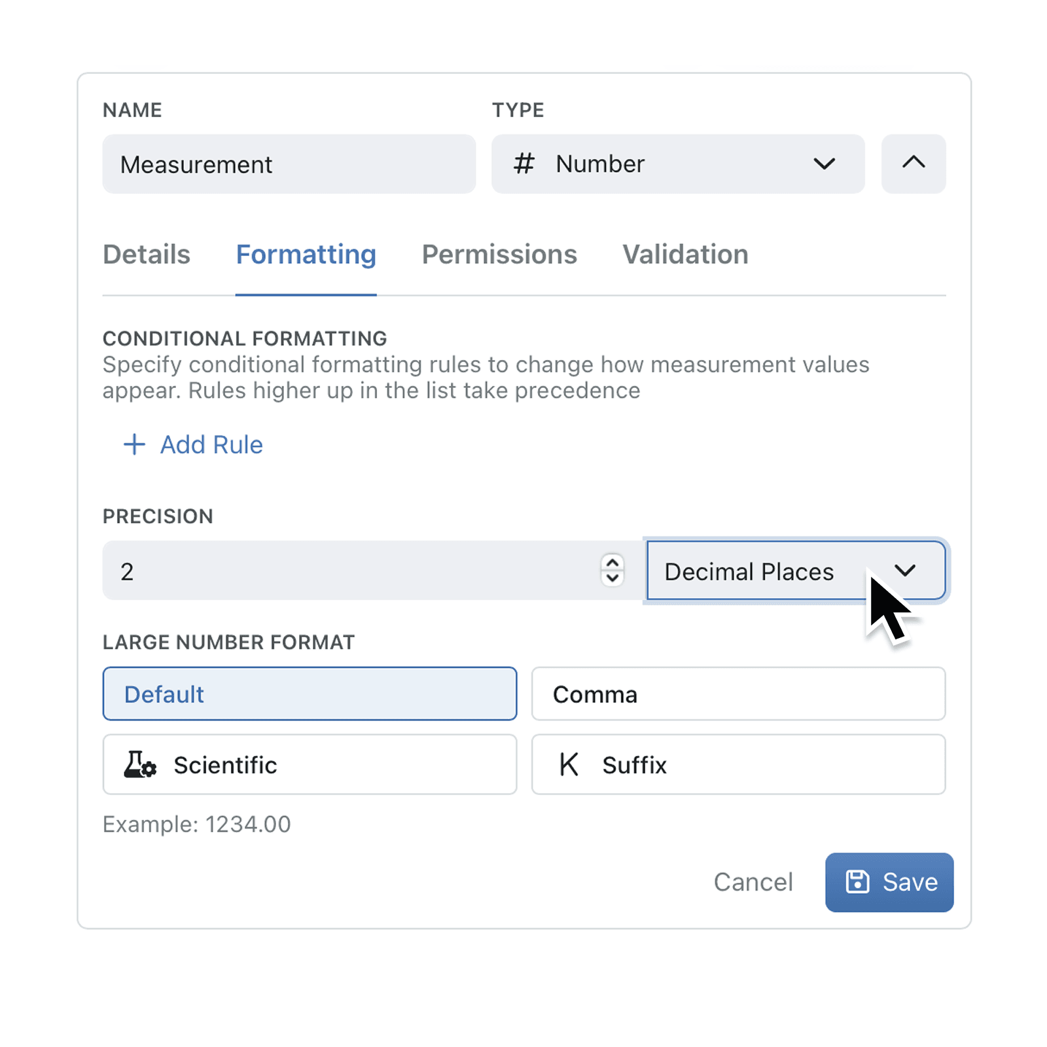The height and width of the screenshot is (1047, 1047).
Task: Click the floppy disk icon in Save button
Action: pos(858,882)
